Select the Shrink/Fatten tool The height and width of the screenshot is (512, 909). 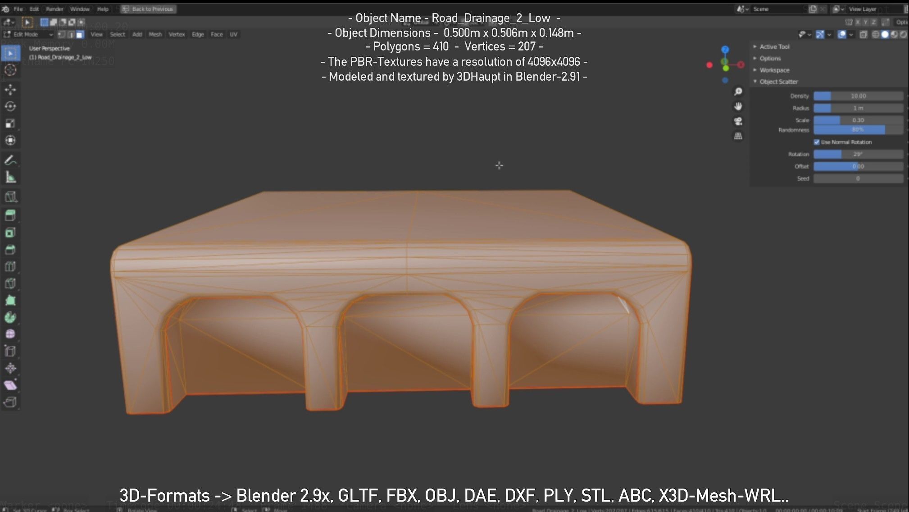tap(10, 368)
